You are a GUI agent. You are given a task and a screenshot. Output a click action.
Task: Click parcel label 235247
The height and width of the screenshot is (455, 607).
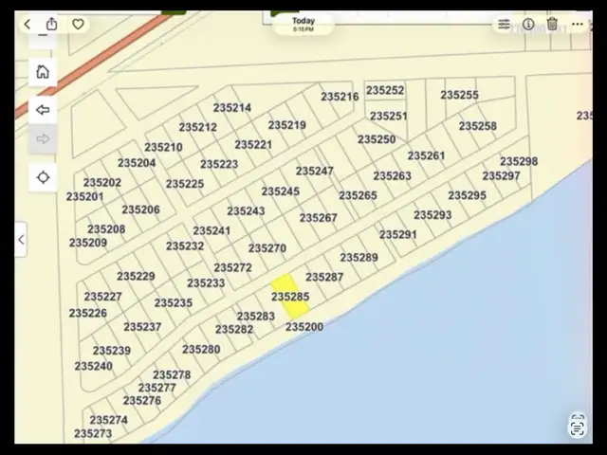pyautogui.click(x=315, y=171)
